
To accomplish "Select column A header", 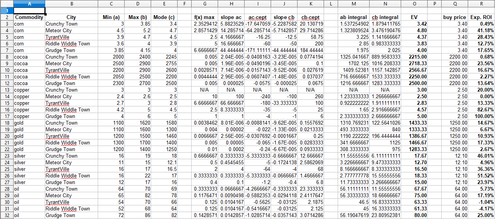I will point(30,3).
